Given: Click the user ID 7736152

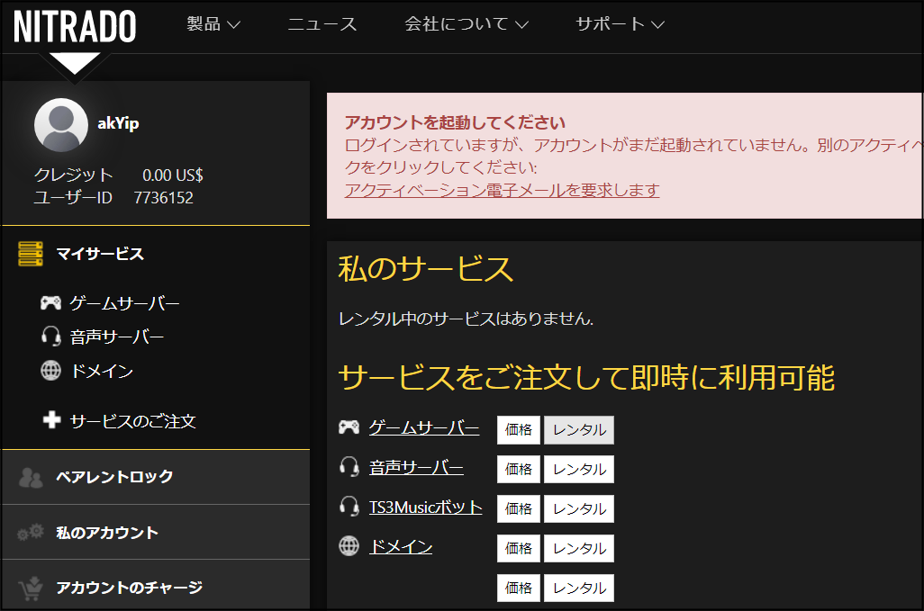Looking at the screenshot, I should point(163,198).
